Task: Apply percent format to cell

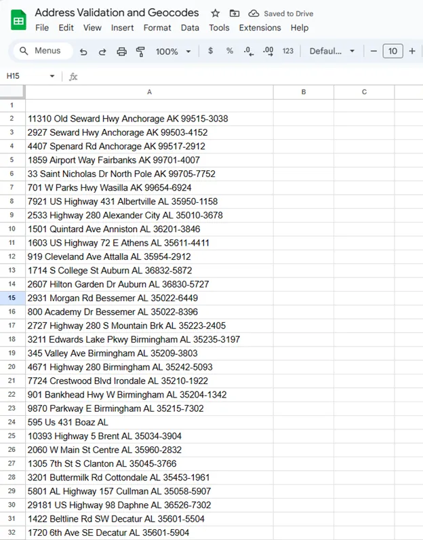Action: tap(230, 51)
